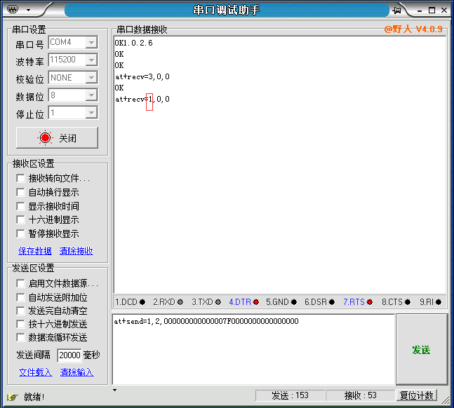Click the 接收 : 53 counter
Image resolution: width=454 pixels, height=408 pixels.
click(361, 395)
